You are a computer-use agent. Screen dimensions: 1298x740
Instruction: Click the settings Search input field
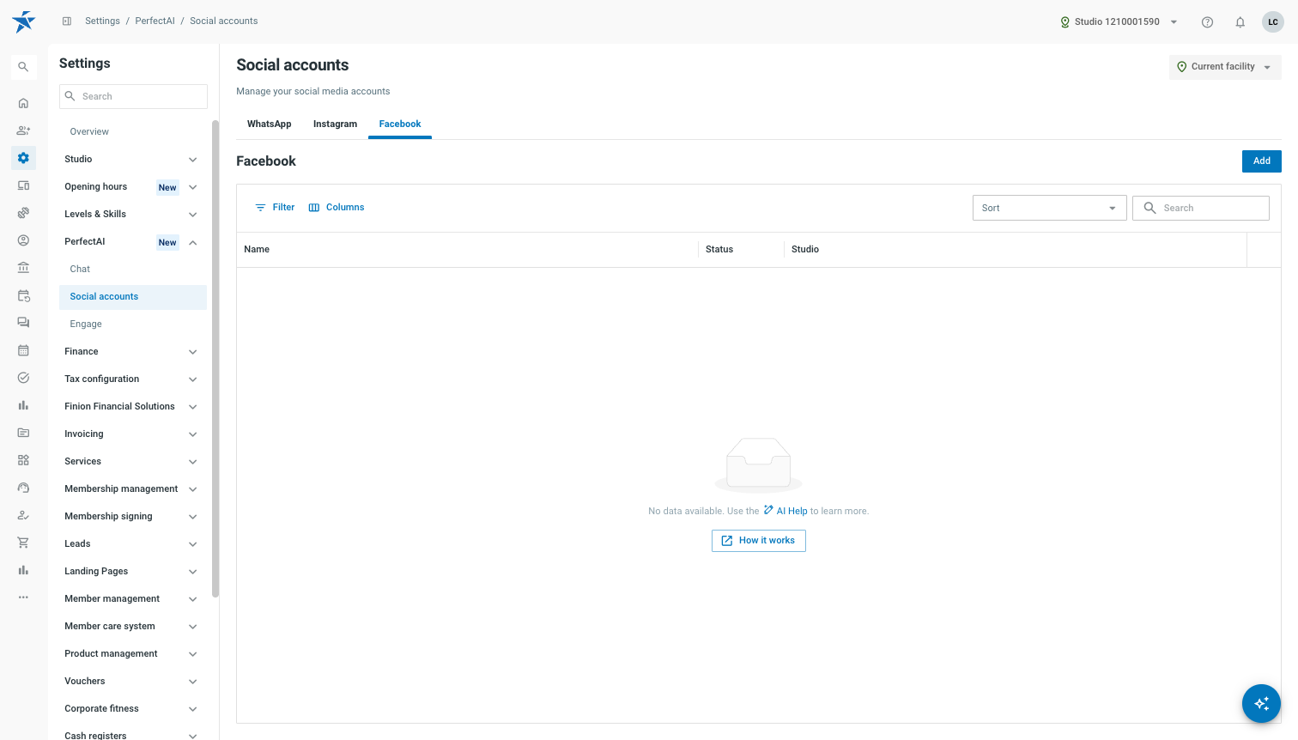(133, 96)
